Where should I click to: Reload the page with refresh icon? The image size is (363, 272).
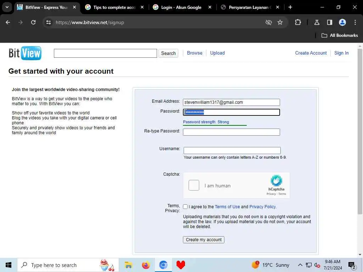click(33, 22)
